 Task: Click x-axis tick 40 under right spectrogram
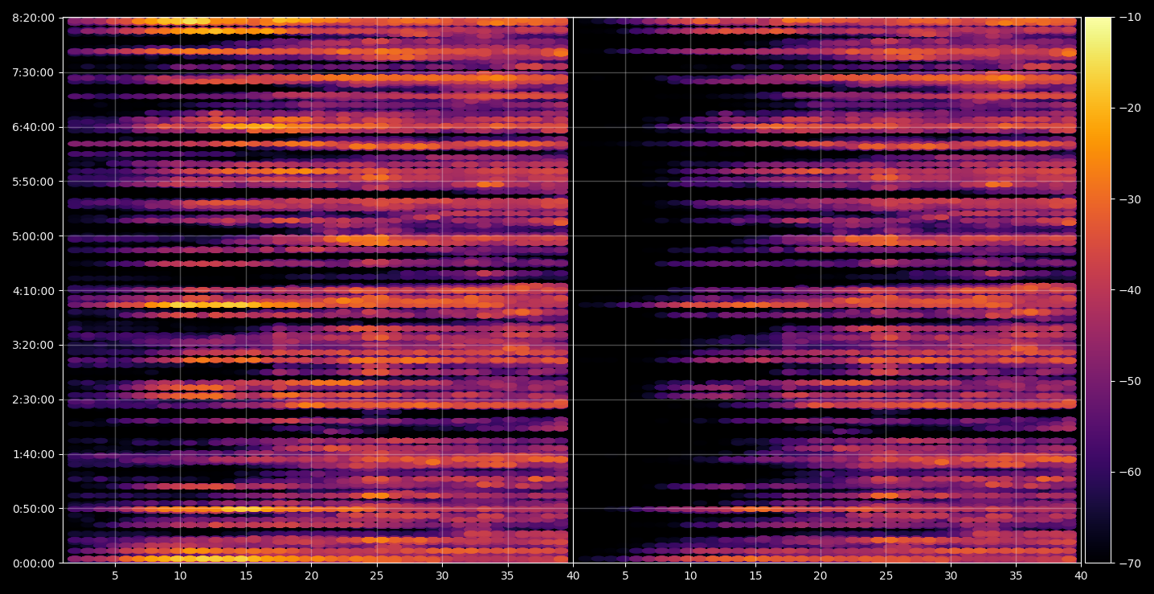(x=1081, y=576)
